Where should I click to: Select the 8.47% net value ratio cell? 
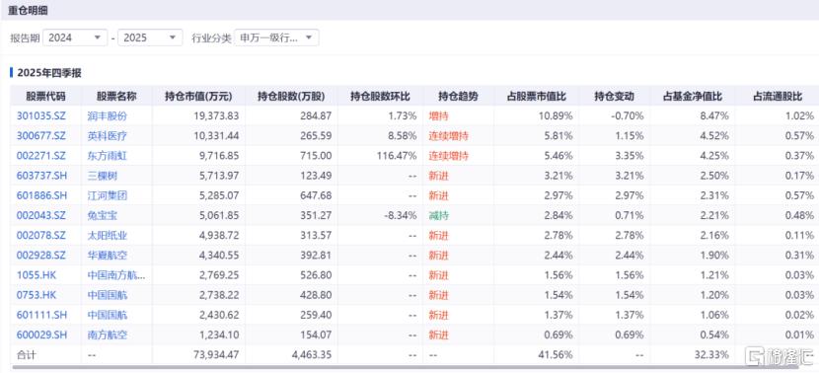click(715, 116)
